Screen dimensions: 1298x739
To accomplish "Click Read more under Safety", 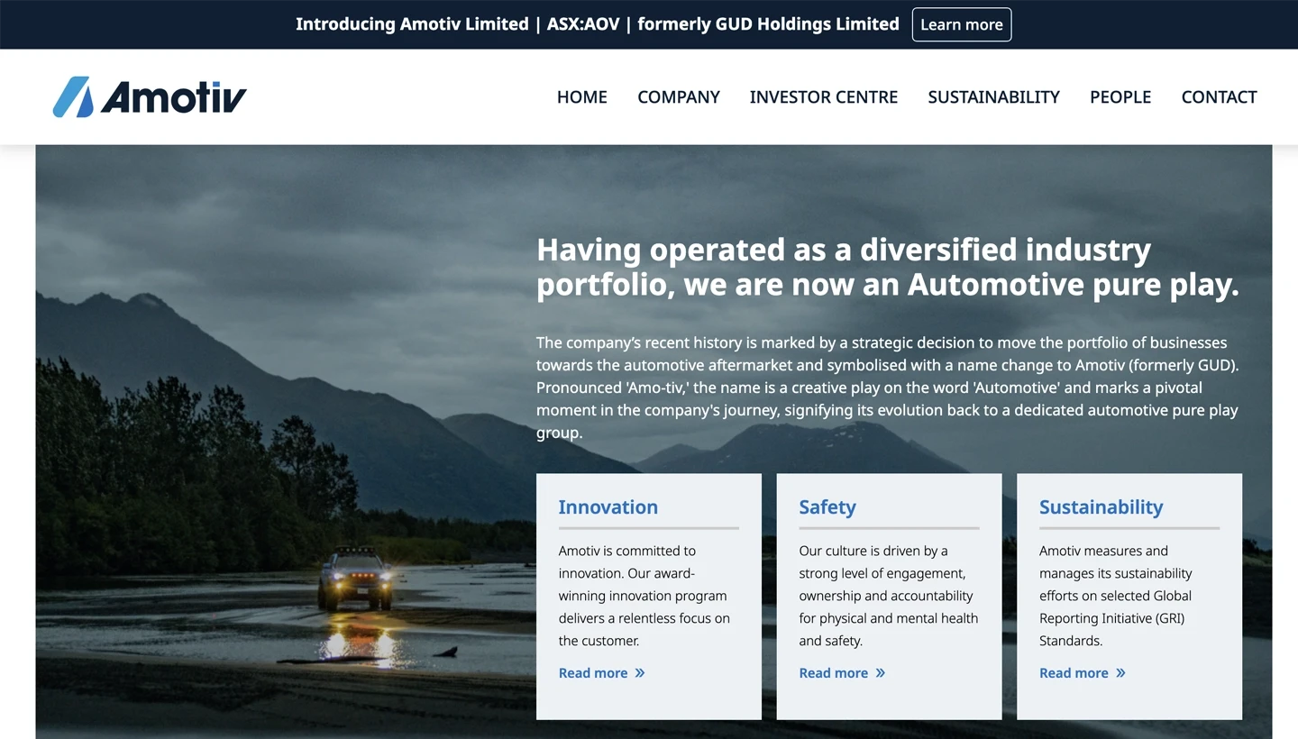I will tap(834, 673).
